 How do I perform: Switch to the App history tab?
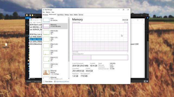point(60,15)
